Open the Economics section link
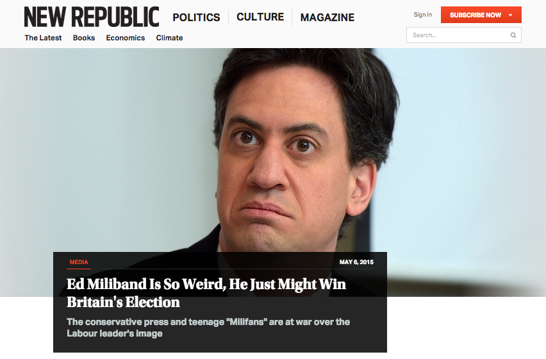 (126, 38)
